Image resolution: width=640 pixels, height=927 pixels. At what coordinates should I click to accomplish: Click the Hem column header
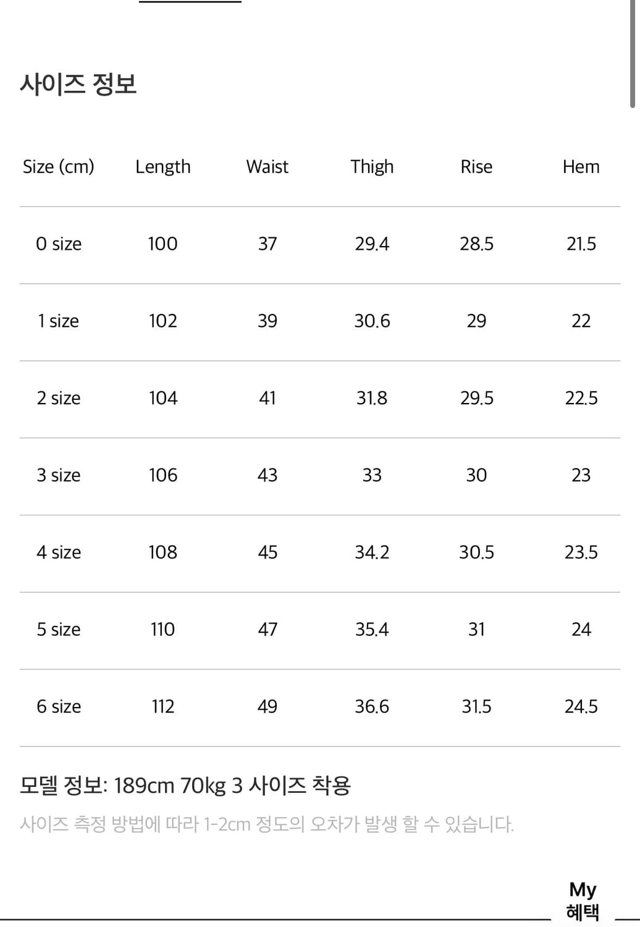(581, 167)
